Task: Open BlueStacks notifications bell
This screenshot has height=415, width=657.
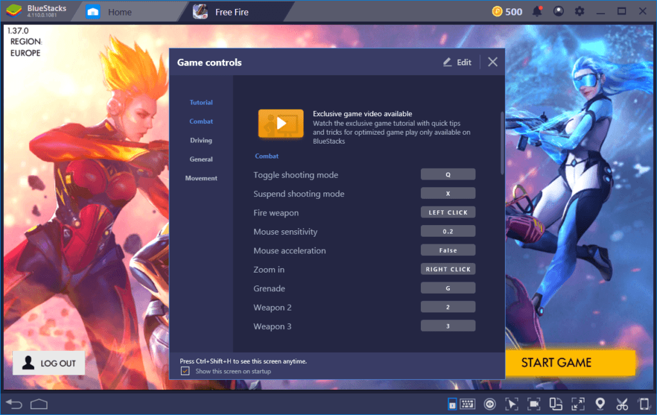Action: coord(538,11)
